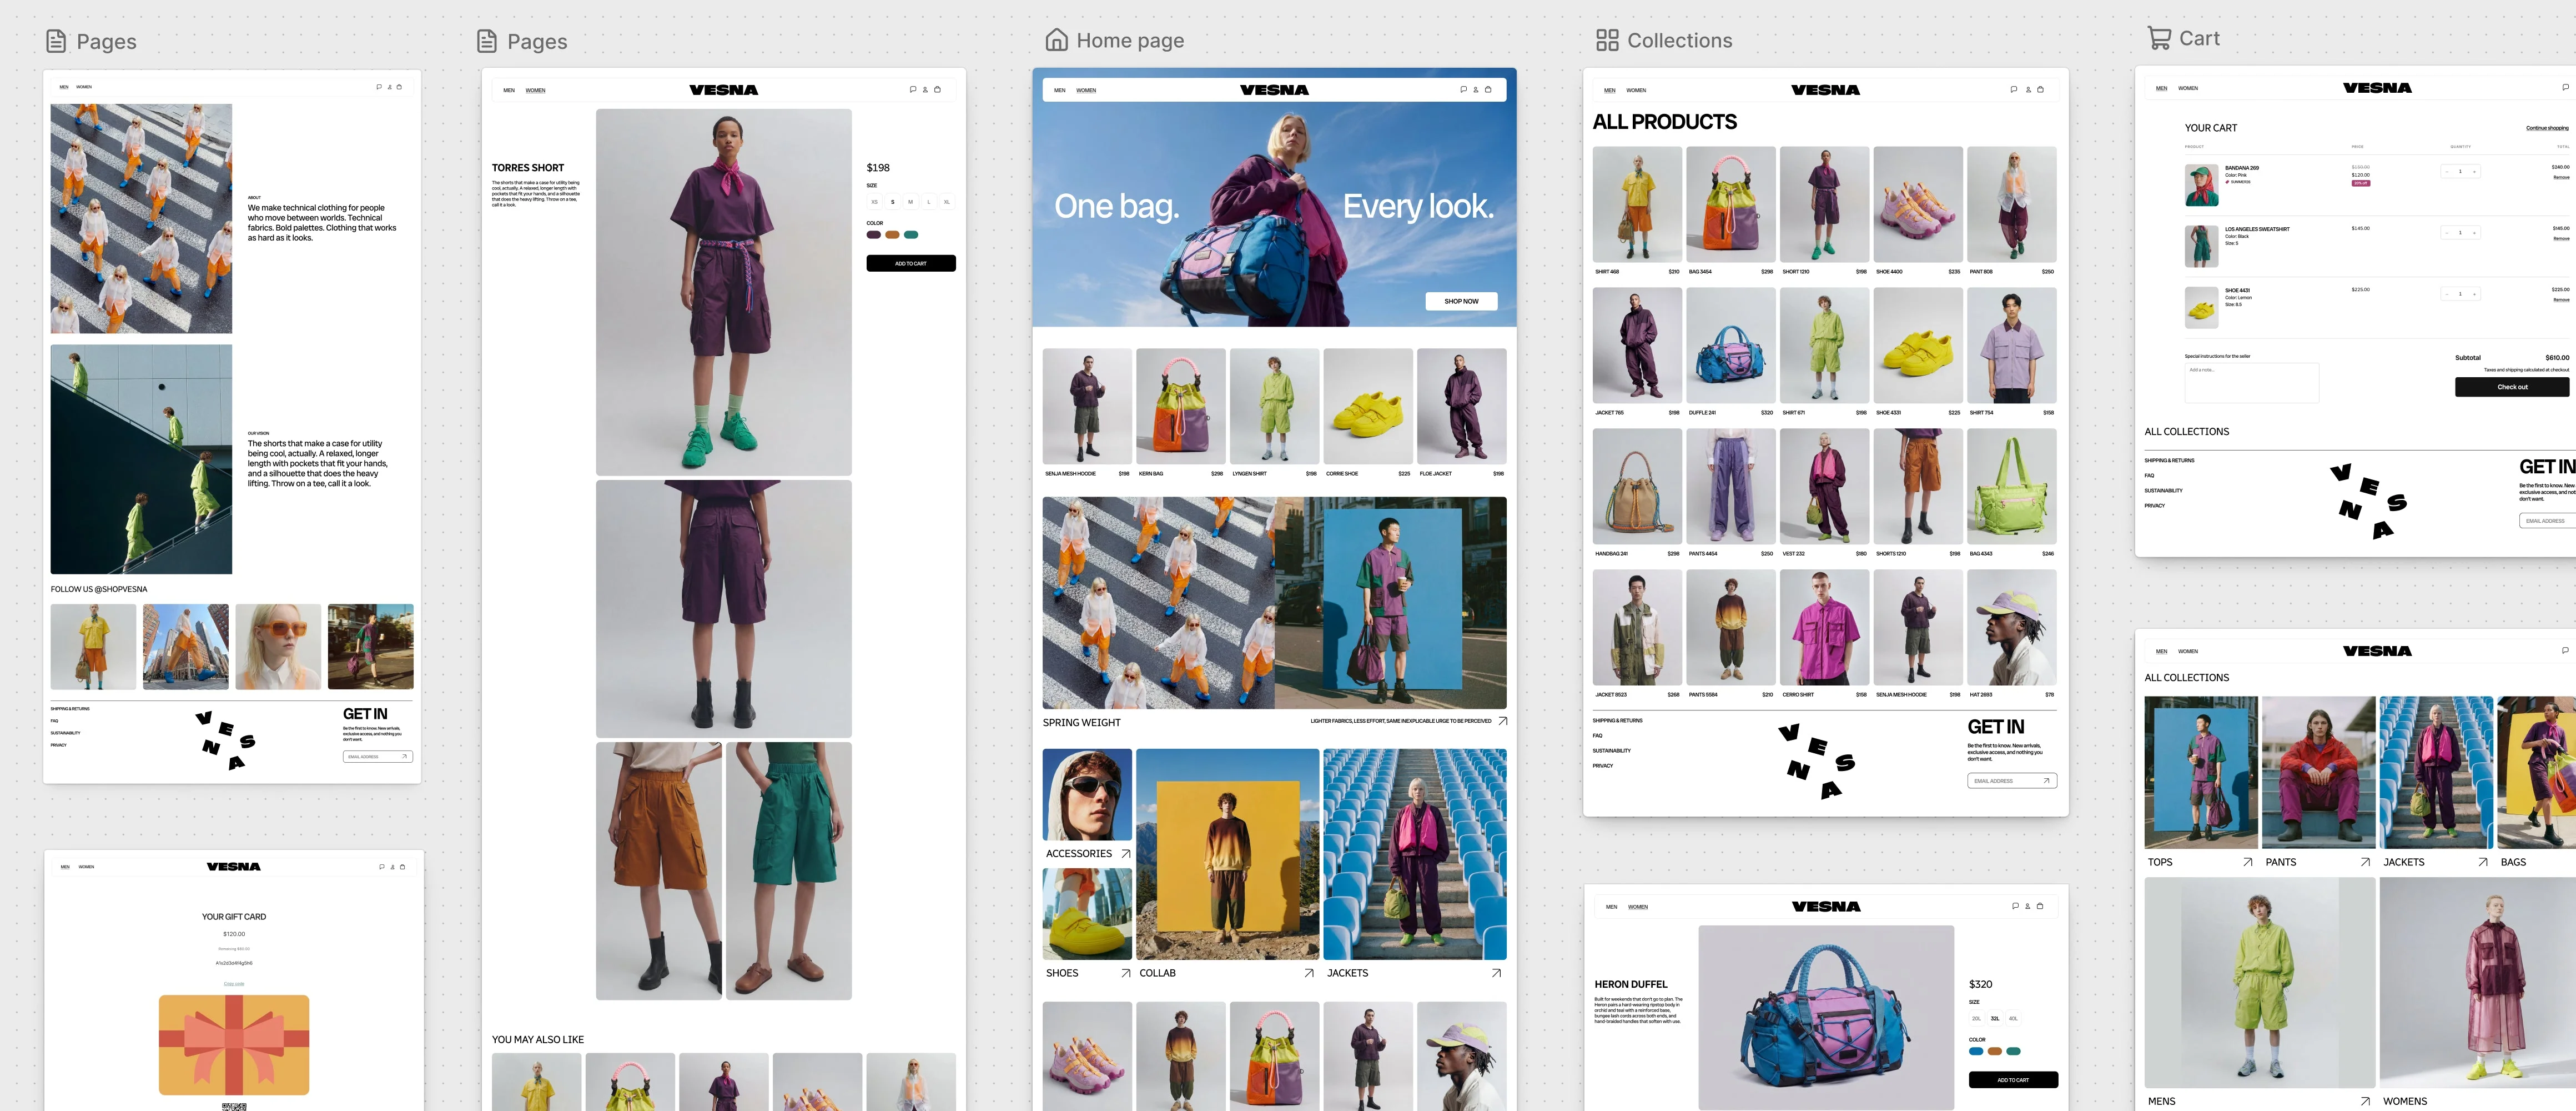The width and height of the screenshot is (2576, 1111).
Task: Click WOMEN in Torres Short page navigation
Action: [x=536, y=90]
